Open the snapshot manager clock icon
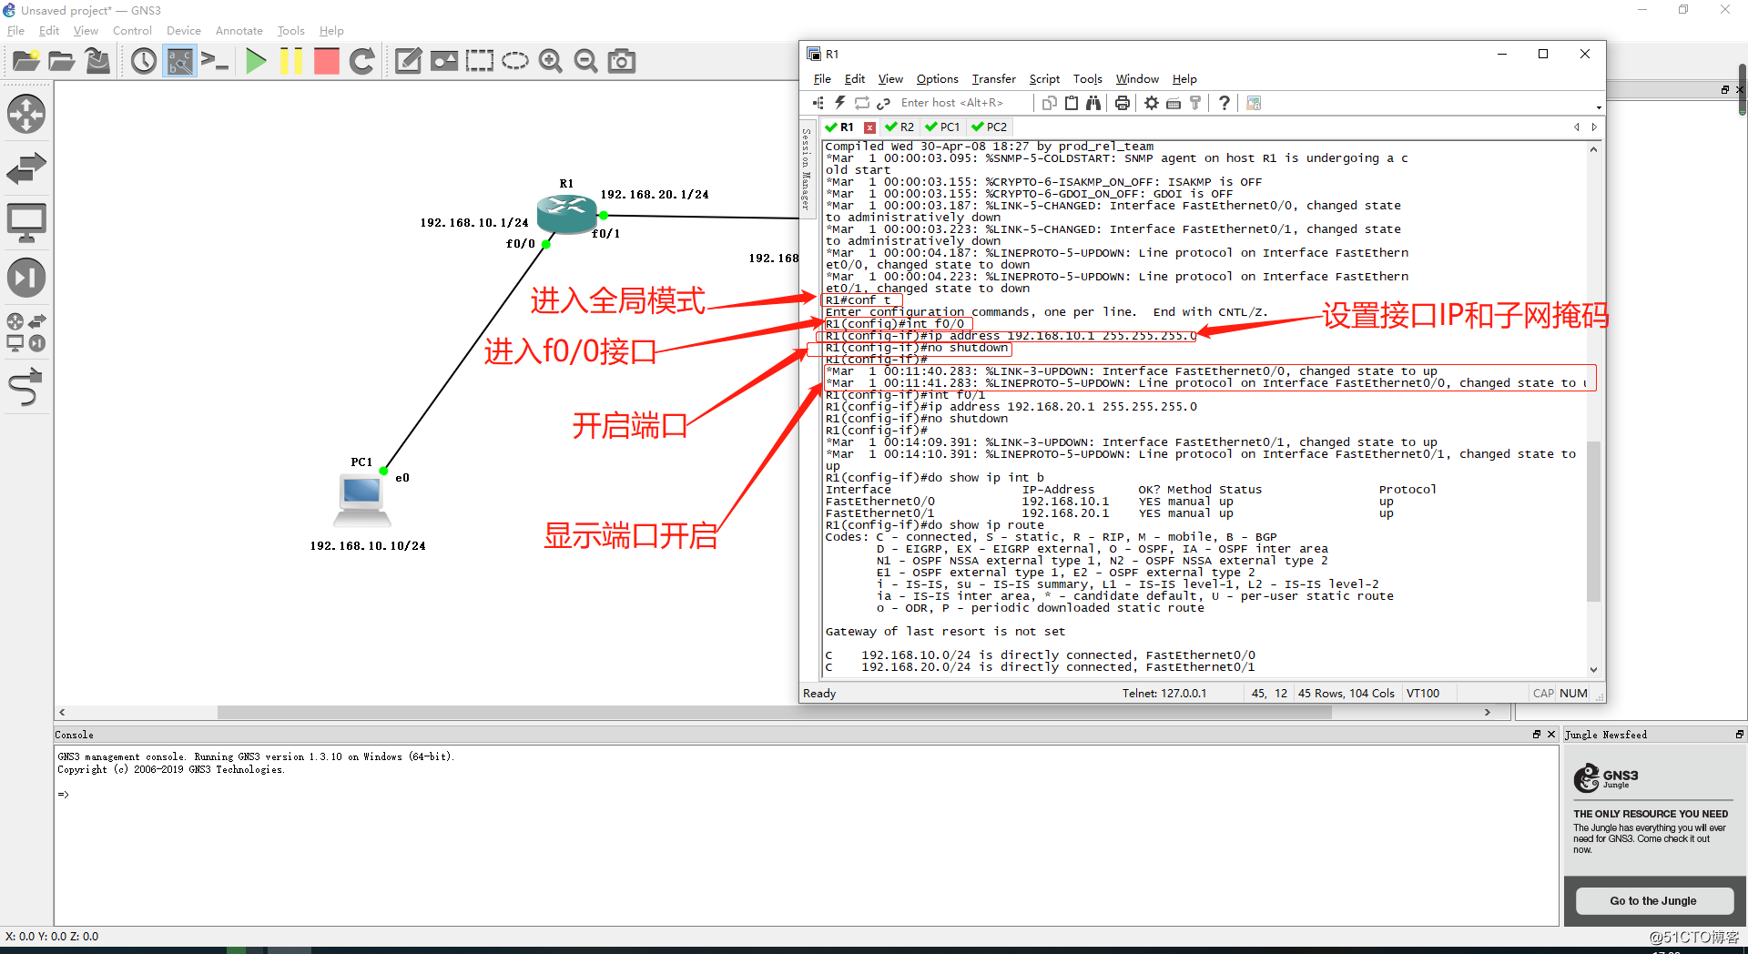 click(144, 61)
